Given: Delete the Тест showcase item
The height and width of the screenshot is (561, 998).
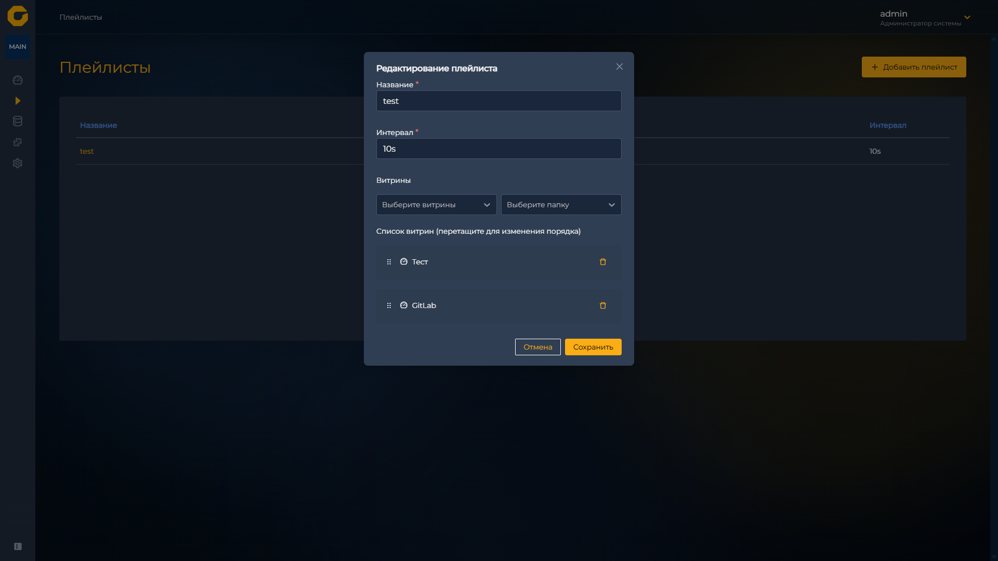Looking at the screenshot, I should tap(603, 262).
